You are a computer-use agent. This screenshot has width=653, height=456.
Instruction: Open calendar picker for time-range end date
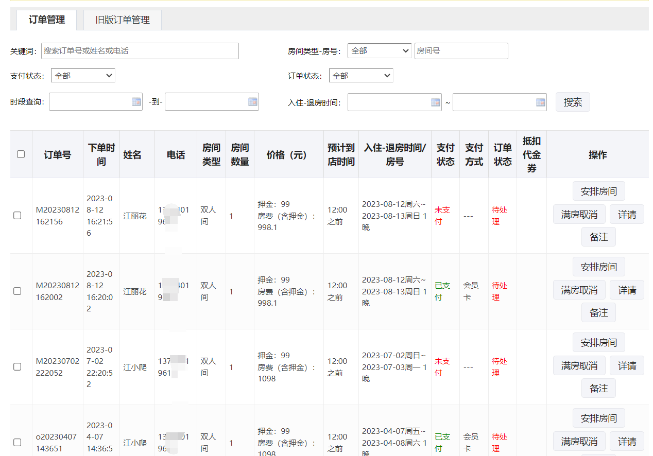252,102
